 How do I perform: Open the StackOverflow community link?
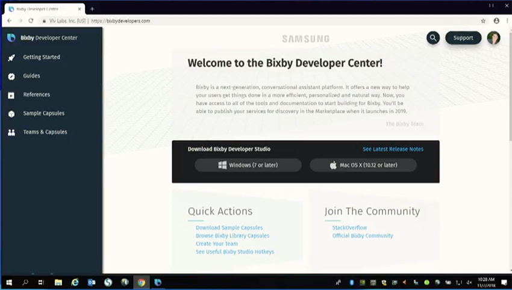tap(349, 227)
